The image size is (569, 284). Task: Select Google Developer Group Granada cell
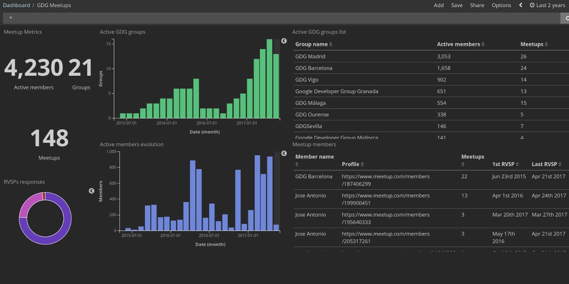point(337,91)
